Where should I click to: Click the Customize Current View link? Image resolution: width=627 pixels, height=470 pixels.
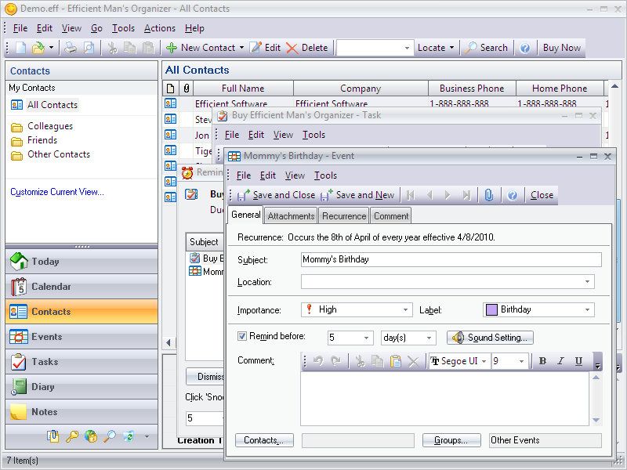(x=57, y=192)
